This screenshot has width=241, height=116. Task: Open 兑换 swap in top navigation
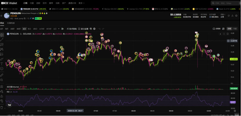click(x=57, y=3)
